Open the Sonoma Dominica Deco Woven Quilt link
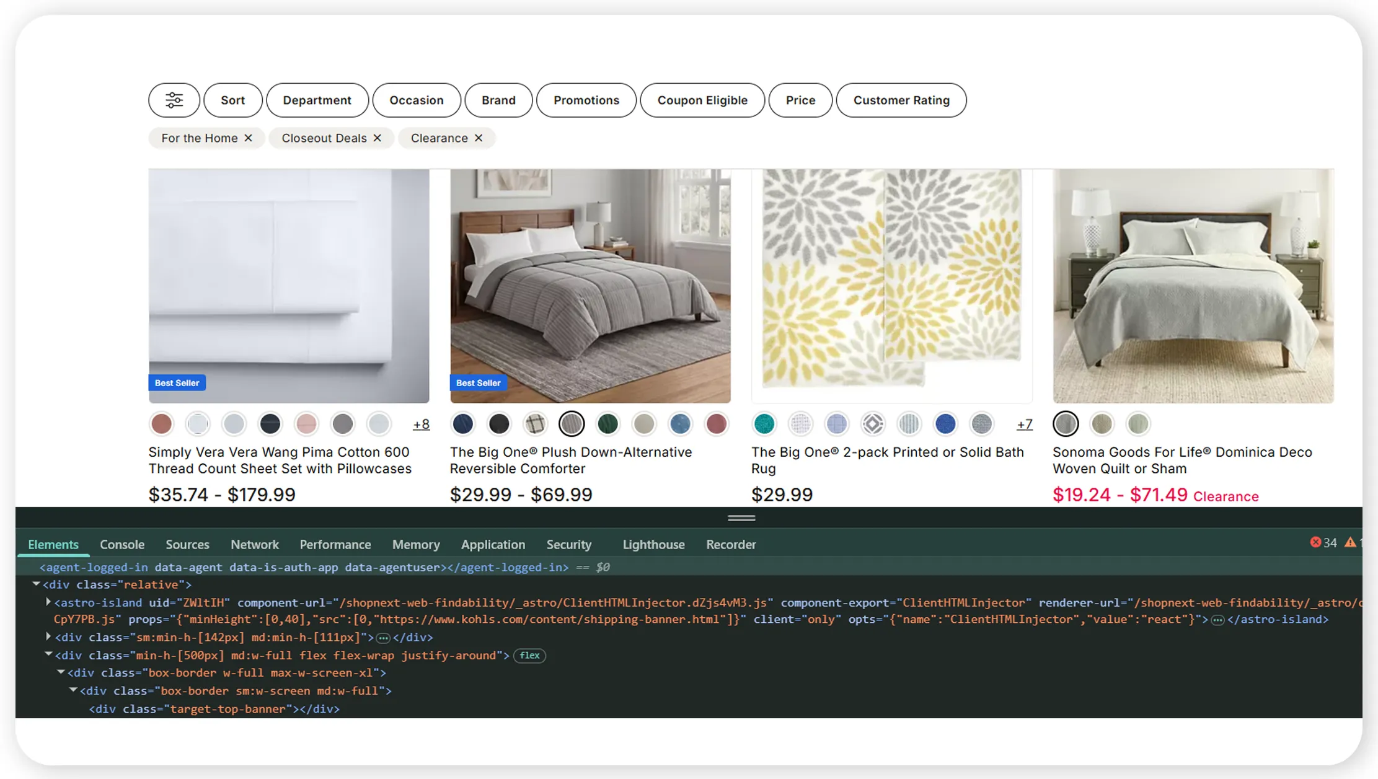This screenshot has width=1378, height=779. point(1182,460)
